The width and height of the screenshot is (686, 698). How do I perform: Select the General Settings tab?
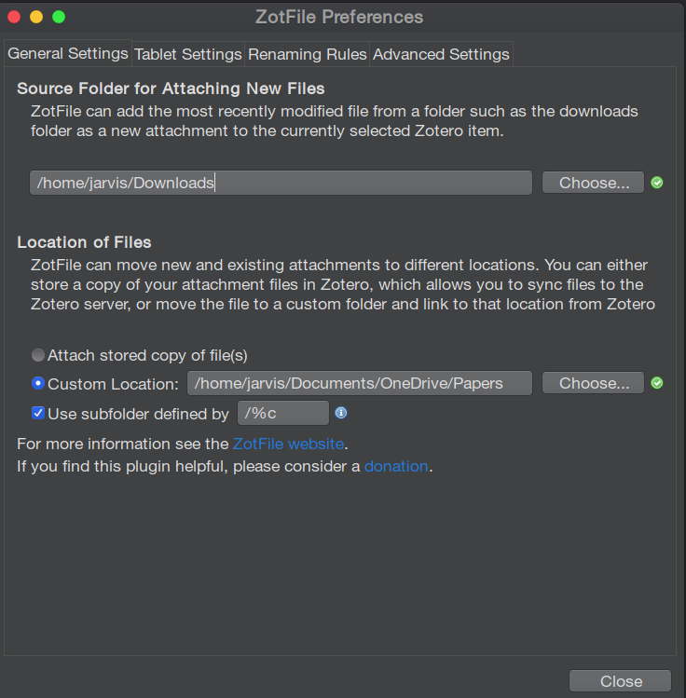(x=68, y=53)
